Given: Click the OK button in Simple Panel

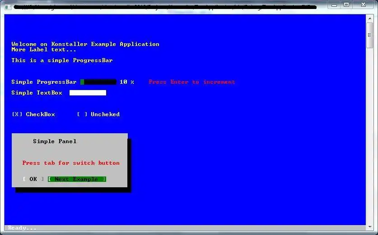Looking at the screenshot, I should pyautogui.click(x=33, y=179).
